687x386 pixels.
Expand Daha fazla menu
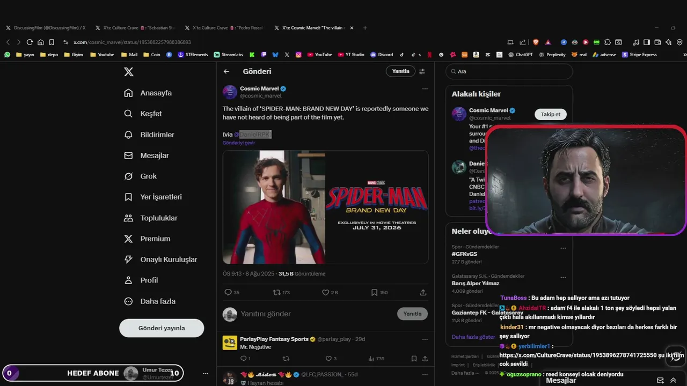(150, 301)
